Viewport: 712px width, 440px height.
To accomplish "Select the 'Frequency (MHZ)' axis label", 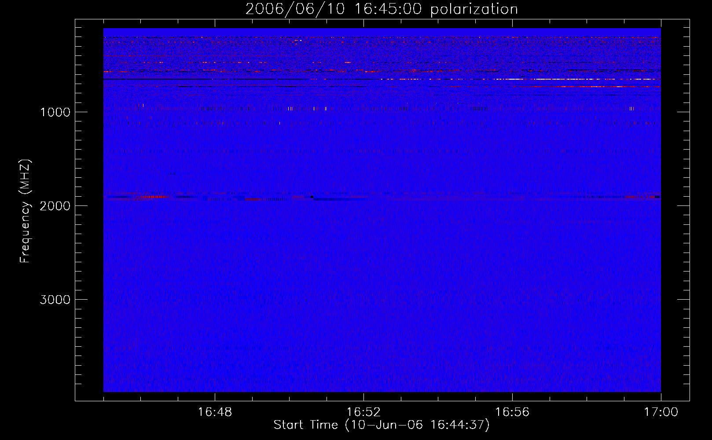I will [25, 211].
